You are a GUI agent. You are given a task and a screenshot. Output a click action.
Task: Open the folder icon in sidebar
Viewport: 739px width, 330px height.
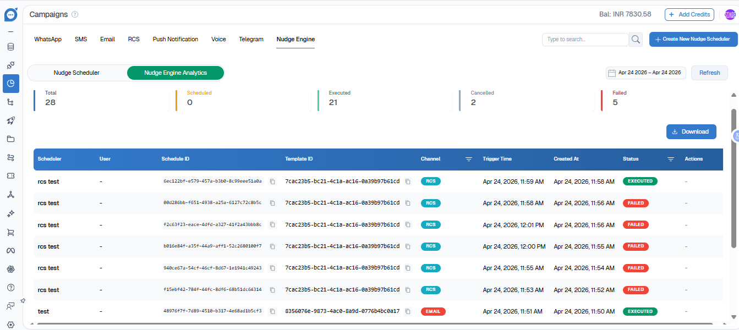10,139
